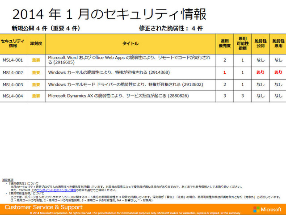Click なし under 脆弱性公開 for MS14-001
The image size is (286, 215).
(x=261, y=60)
